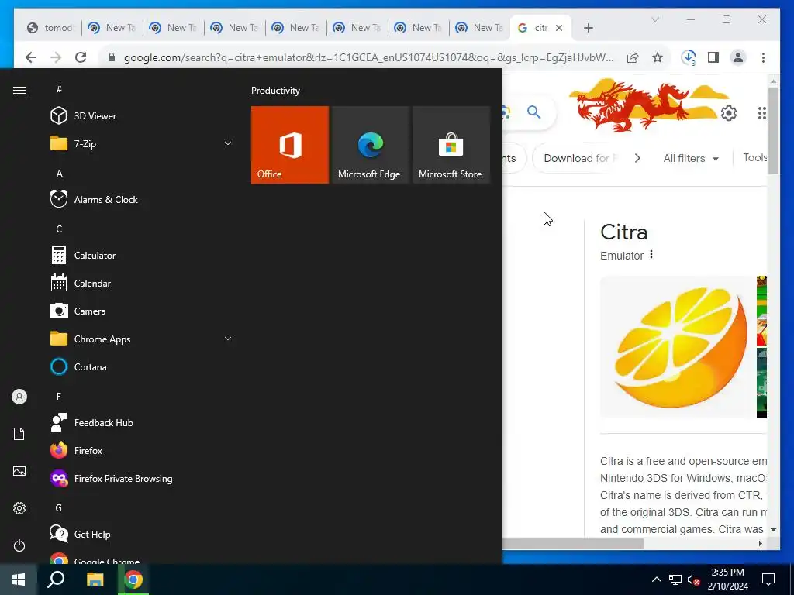
Task: Open Google apps grid
Action: click(x=761, y=113)
